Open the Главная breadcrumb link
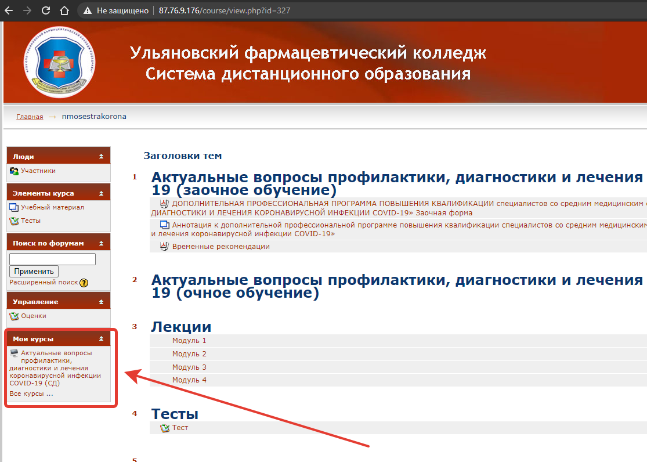The image size is (647, 462). 30,117
